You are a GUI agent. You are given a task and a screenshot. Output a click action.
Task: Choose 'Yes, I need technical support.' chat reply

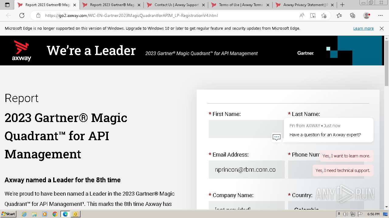click(343, 170)
